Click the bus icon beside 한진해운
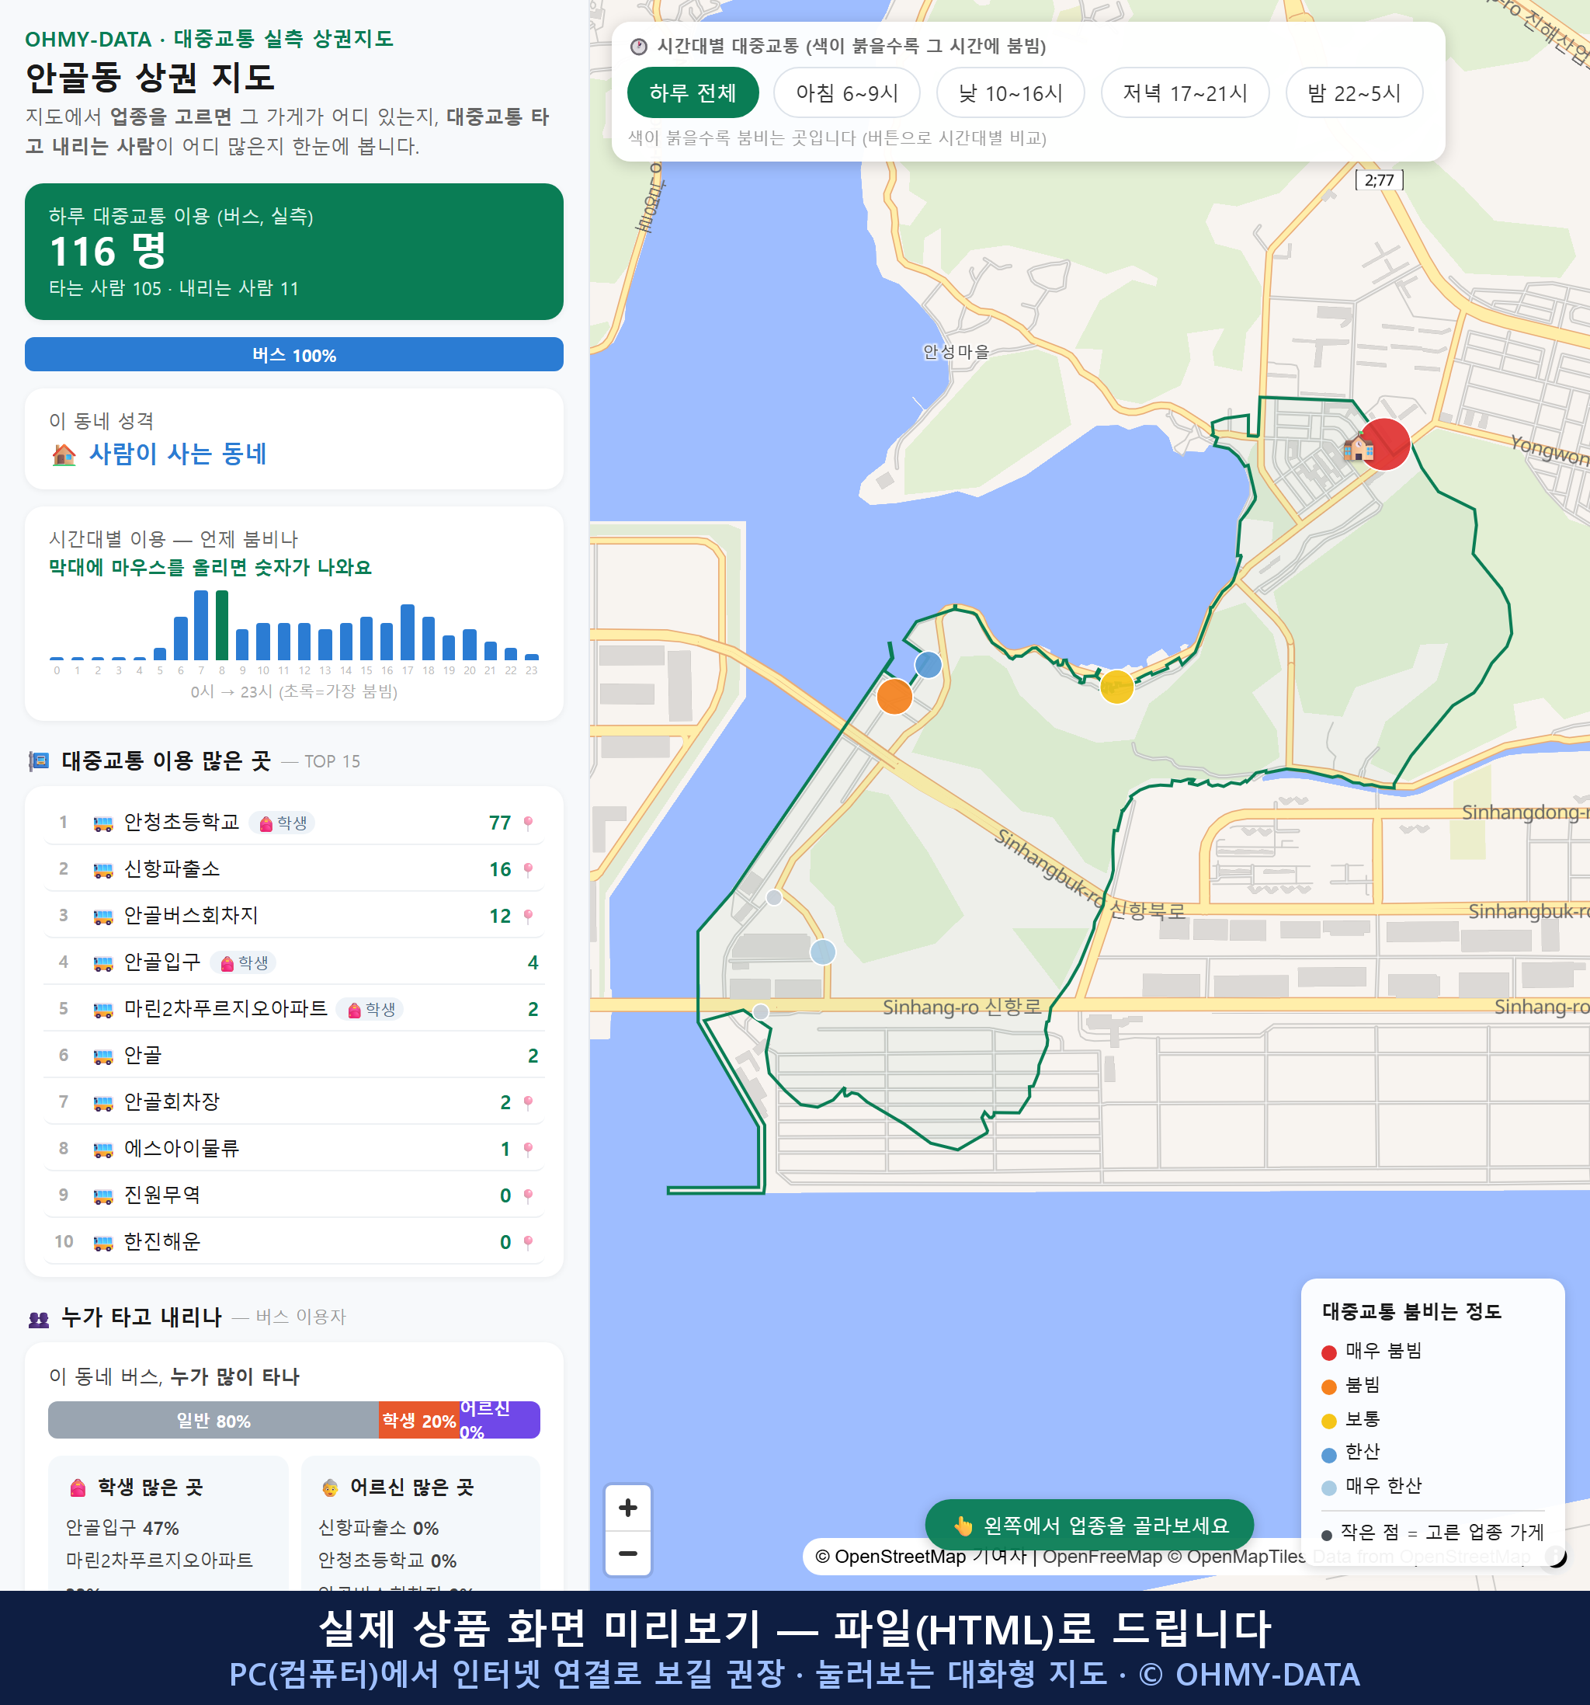 tap(102, 1242)
